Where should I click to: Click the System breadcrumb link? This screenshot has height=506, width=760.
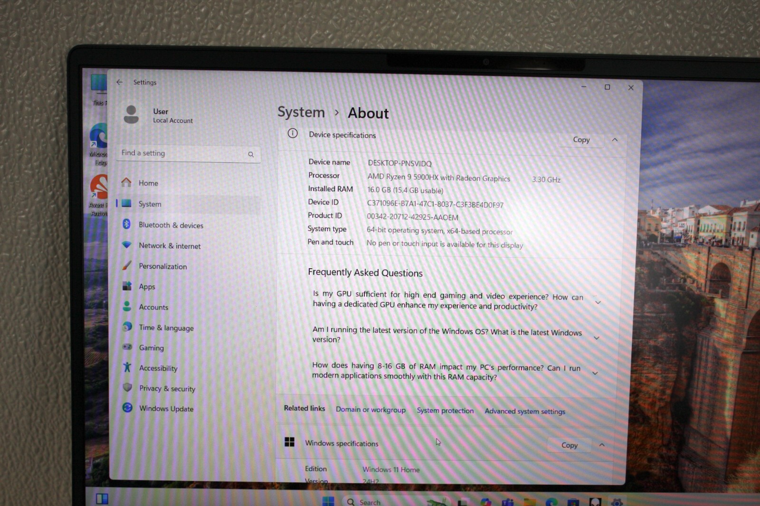301,112
